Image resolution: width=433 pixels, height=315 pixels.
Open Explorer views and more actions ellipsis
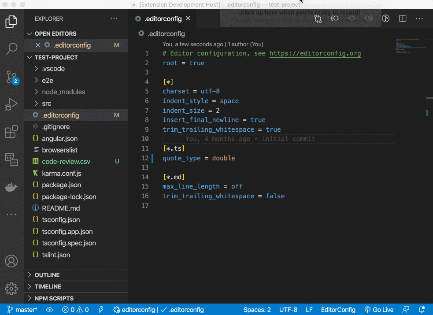click(114, 19)
